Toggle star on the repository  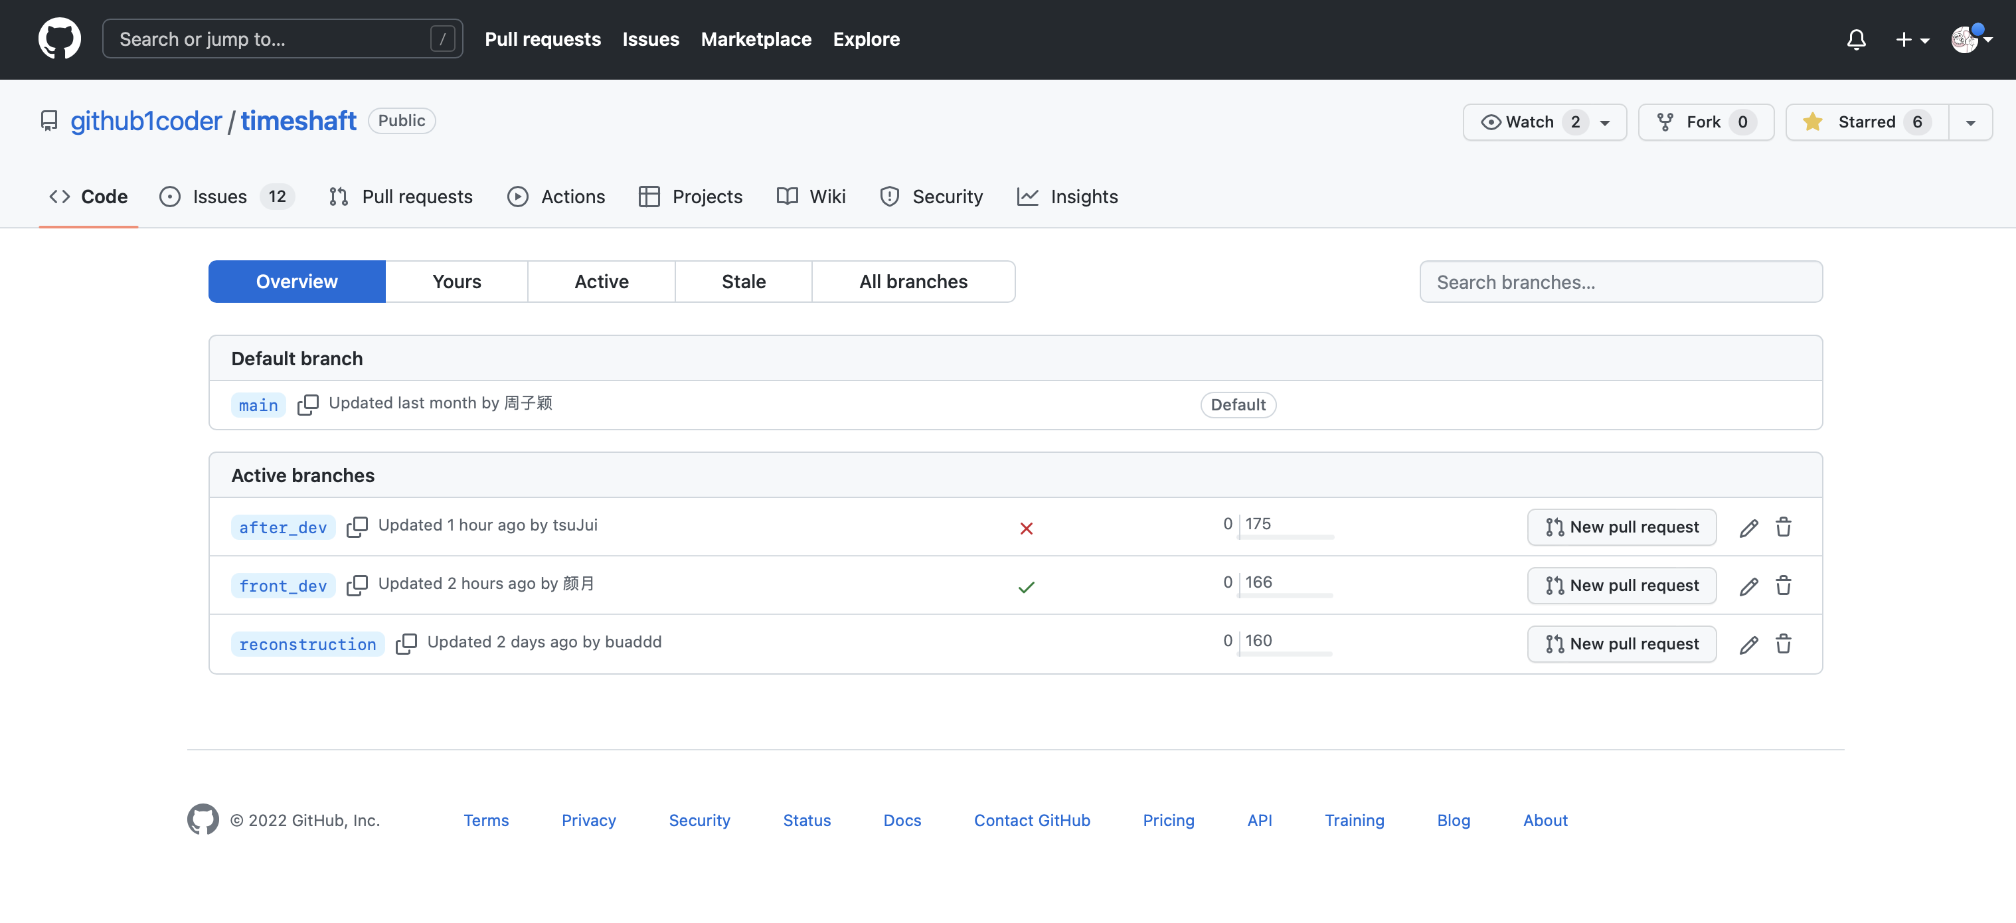point(1867,122)
